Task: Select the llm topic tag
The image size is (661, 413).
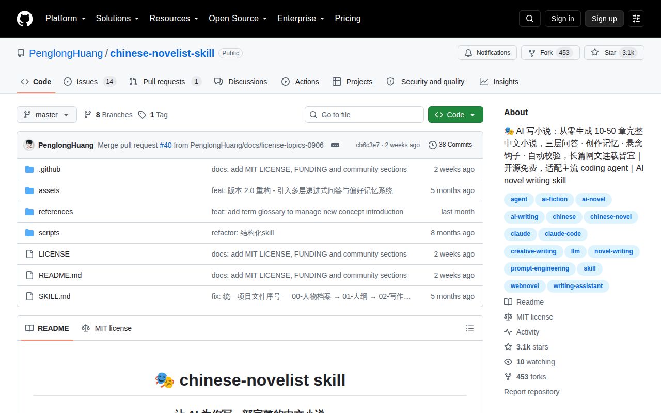Action: point(575,251)
